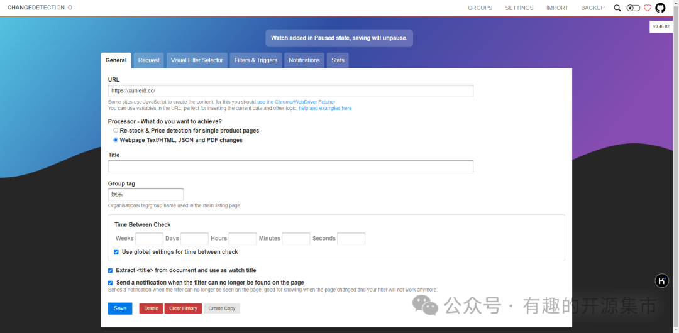Open the GitHub icon link

(x=660, y=8)
